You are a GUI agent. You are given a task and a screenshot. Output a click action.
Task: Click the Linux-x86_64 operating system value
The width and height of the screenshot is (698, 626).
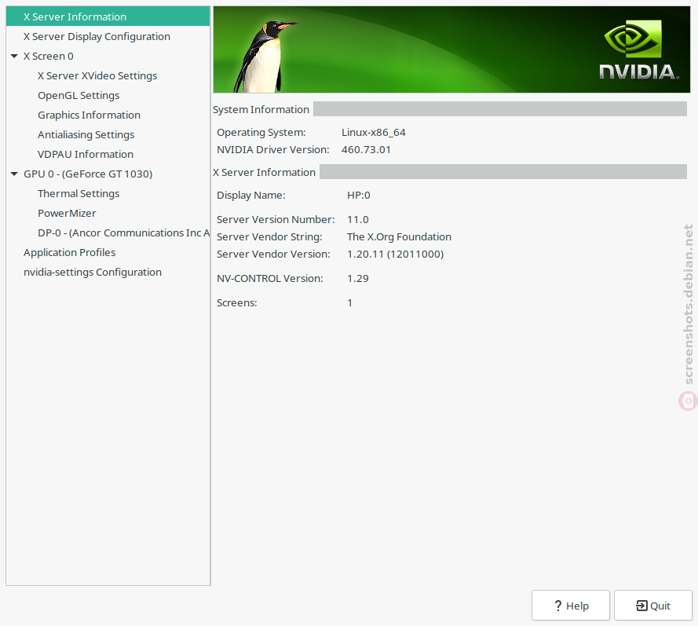[374, 132]
